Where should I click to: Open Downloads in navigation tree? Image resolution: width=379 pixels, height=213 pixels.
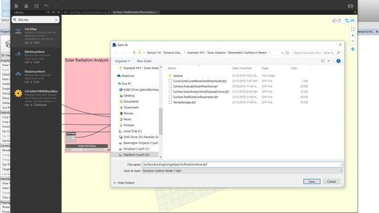coord(131,107)
